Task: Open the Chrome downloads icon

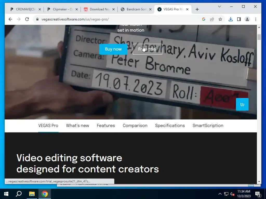Action: [231, 19]
